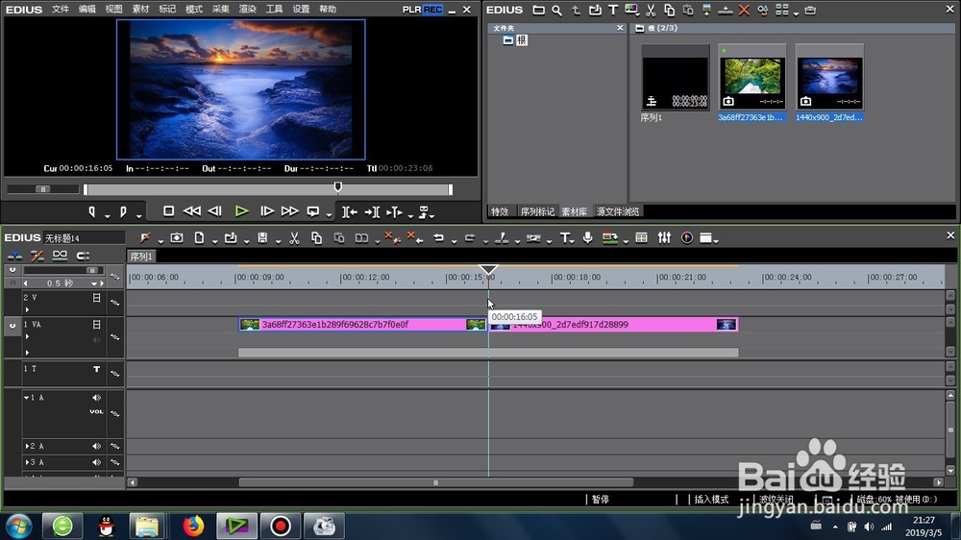Viewport: 961px width, 540px height.
Task: Toggle VOL mode on track 1 A
Action: coord(96,412)
